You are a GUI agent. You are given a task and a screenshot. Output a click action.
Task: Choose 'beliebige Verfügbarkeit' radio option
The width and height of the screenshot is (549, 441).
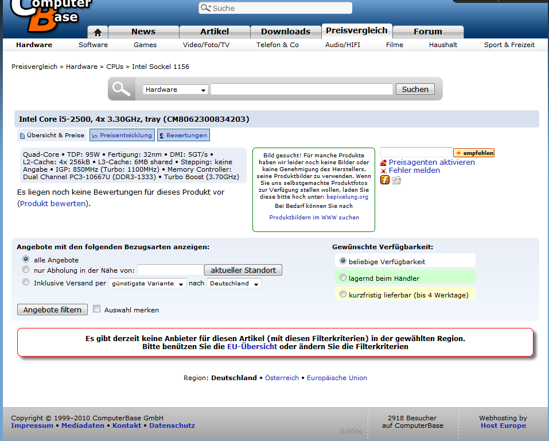[343, 261]
